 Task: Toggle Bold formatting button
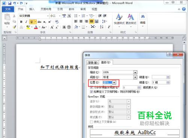click(21, 22)
